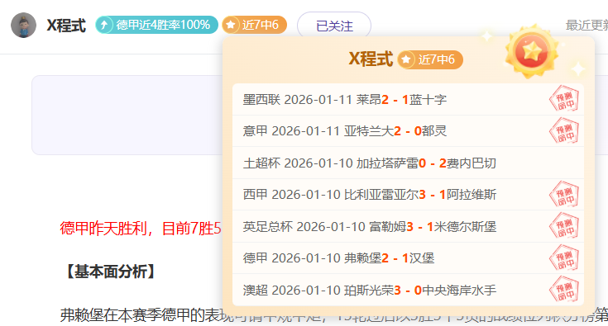This screenshot has height=326, width=608.
Task: Click the 已关注 follow button
Action: click(334, 26)
